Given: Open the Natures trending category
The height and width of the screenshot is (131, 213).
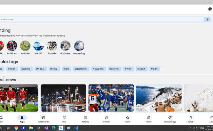Looking at the screenshot, I should coord(25,47).
